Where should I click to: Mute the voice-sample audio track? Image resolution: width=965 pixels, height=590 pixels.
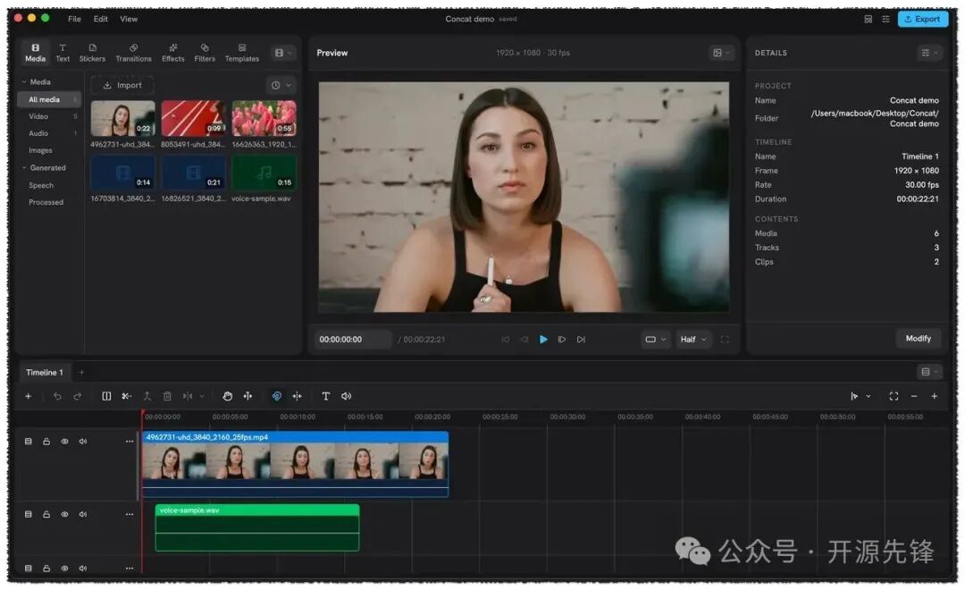[83, 514]
